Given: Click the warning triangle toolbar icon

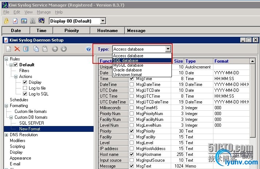Looking at the screenshot, I should tap(33, 21).
